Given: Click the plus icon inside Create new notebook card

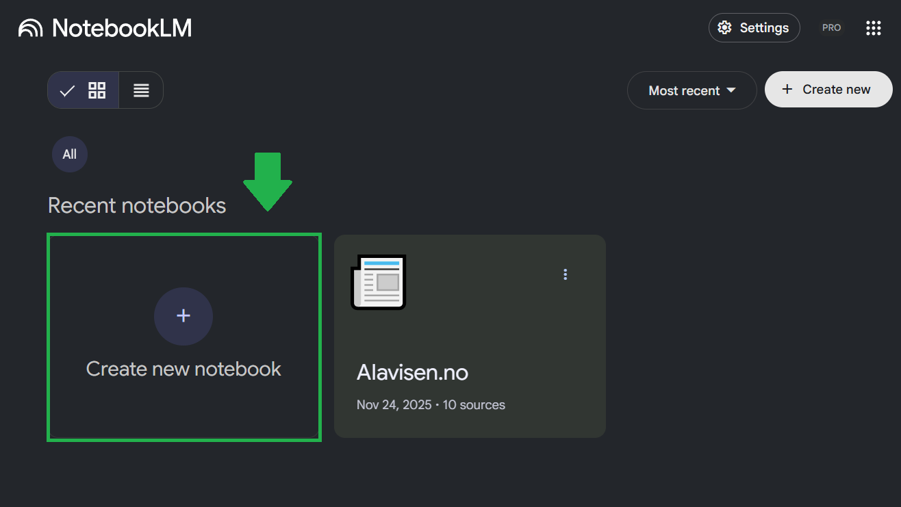Looking at the screenshot, I should 183,316.
